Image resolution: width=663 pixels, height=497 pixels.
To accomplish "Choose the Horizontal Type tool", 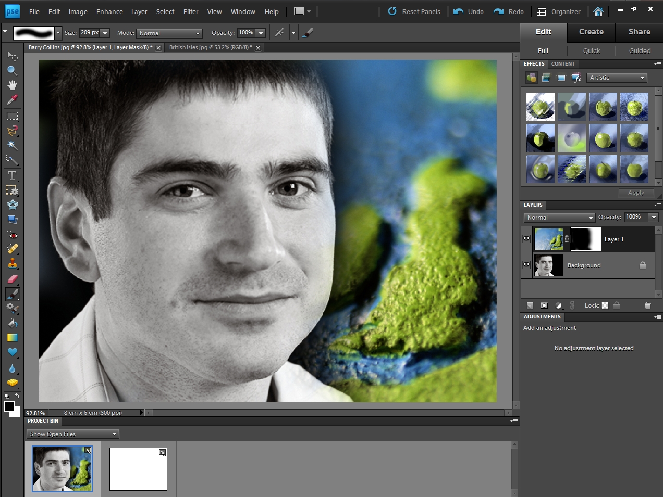I will click(x=12, y=175).
